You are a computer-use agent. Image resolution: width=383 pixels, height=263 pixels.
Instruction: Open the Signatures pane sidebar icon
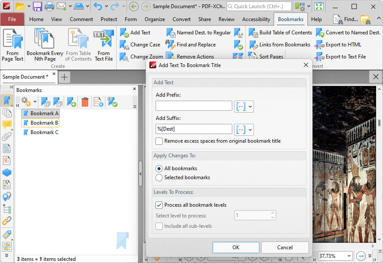(6, 161)
